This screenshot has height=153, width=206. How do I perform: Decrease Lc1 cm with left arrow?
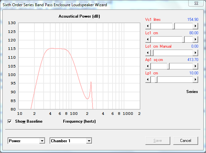coord(148,39)
